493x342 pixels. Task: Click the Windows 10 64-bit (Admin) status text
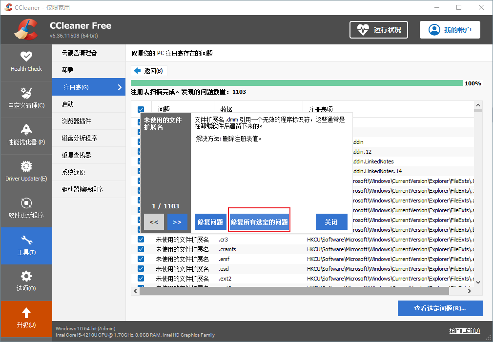click(85, 328)
